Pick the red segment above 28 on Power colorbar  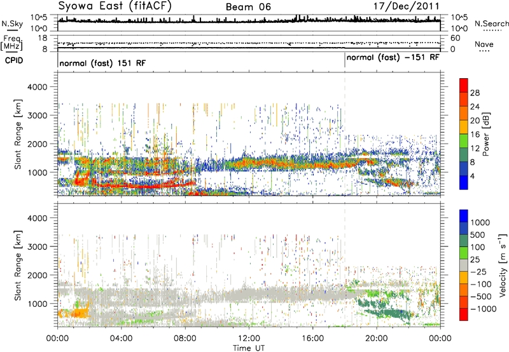(464, 85)
